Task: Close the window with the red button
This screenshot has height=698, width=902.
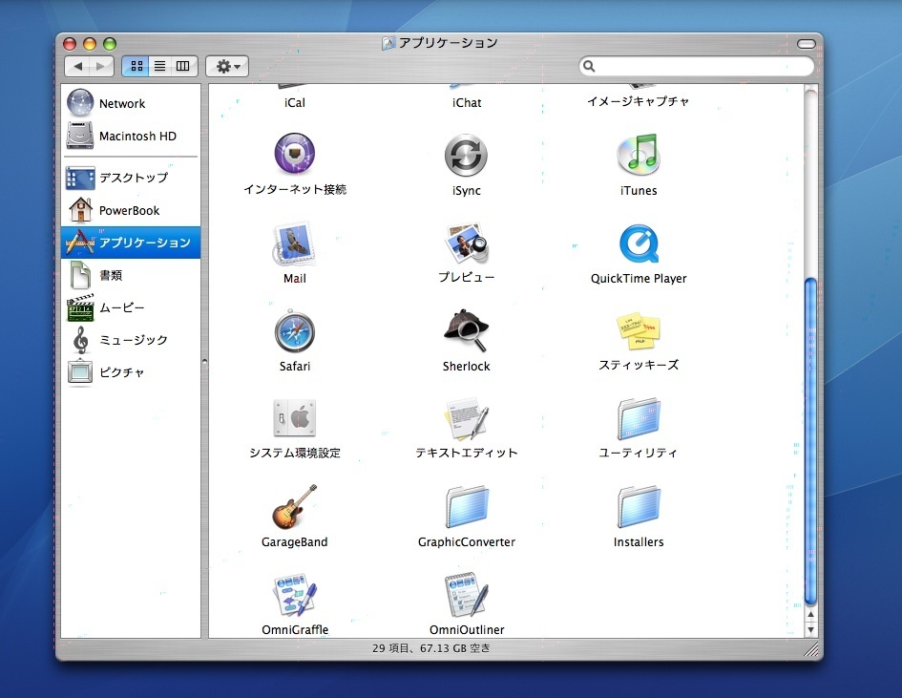Action: pyautogui.click(x=70, y=44)
